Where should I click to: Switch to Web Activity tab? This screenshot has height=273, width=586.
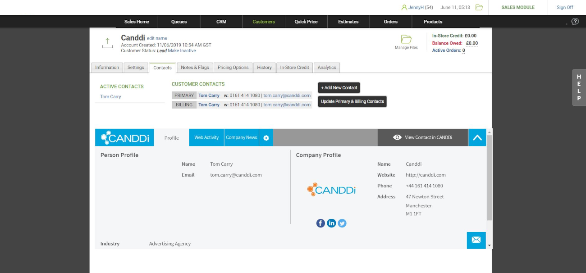(x=206, y=137)
